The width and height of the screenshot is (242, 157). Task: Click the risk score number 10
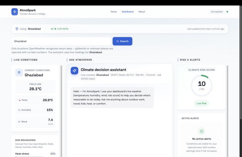pyautogui.click(x=202, y=84)
